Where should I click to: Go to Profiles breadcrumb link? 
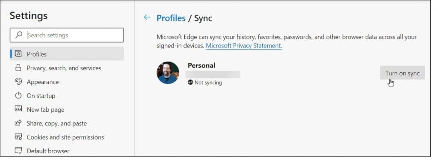[171, 18]
